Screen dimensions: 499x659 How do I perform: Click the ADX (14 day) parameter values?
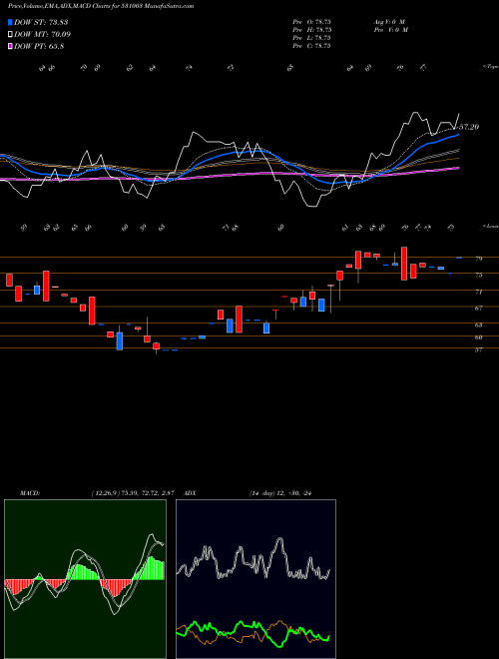[x=279, y=493]
